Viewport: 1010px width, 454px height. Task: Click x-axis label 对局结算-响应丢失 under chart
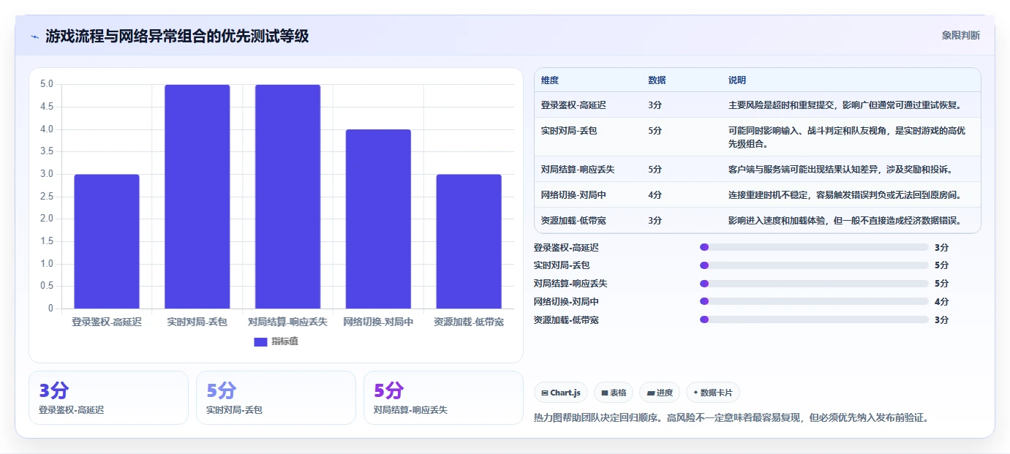point(287,322)
